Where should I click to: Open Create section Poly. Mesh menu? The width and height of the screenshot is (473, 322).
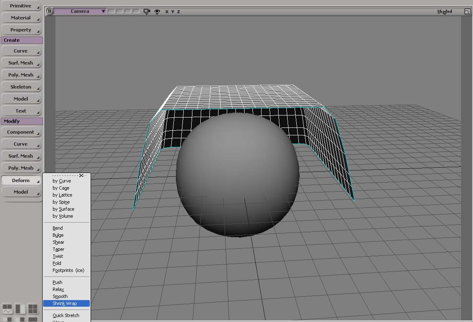tap(21, 75)
